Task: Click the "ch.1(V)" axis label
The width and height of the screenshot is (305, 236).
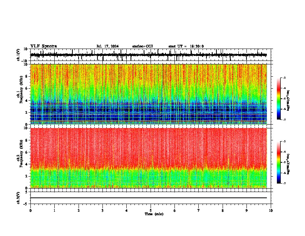Action: coord(18,55)
